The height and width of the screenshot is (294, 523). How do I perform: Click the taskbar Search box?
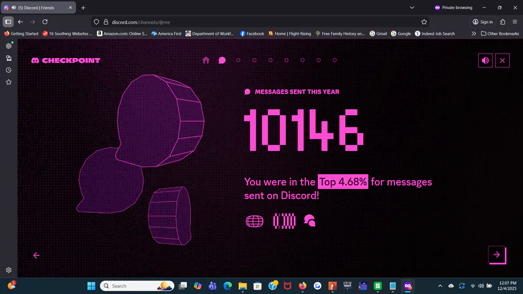click(137, 286)
